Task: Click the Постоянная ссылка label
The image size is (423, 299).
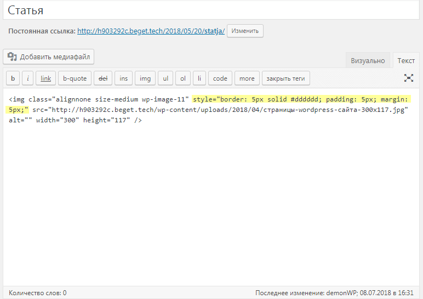Action: pyautogui.click(x=42, y=31)
